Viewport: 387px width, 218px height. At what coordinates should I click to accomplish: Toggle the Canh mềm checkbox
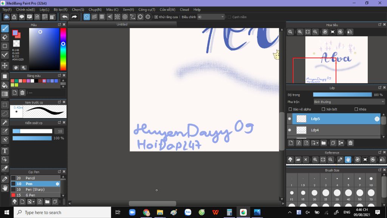229,17
